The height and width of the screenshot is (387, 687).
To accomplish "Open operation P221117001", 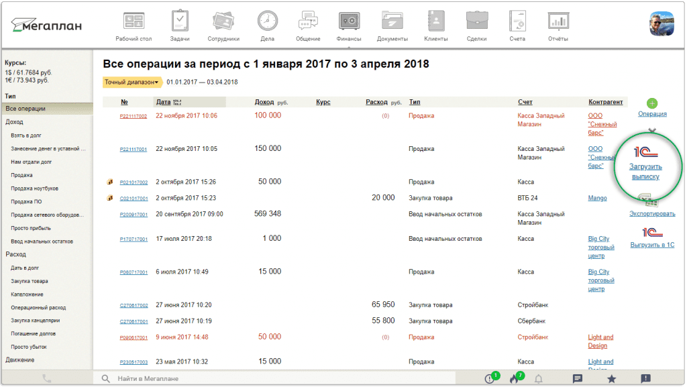I will pyautogui.click(x=134, y=150).
